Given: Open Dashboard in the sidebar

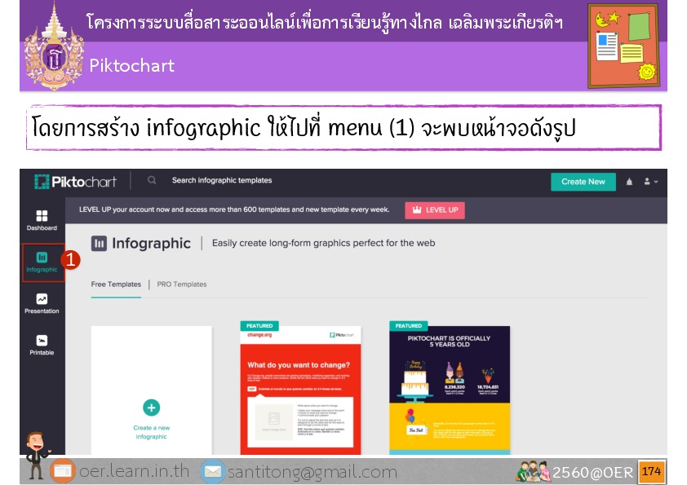Looking at the screenshot, I should click(42, 220).
